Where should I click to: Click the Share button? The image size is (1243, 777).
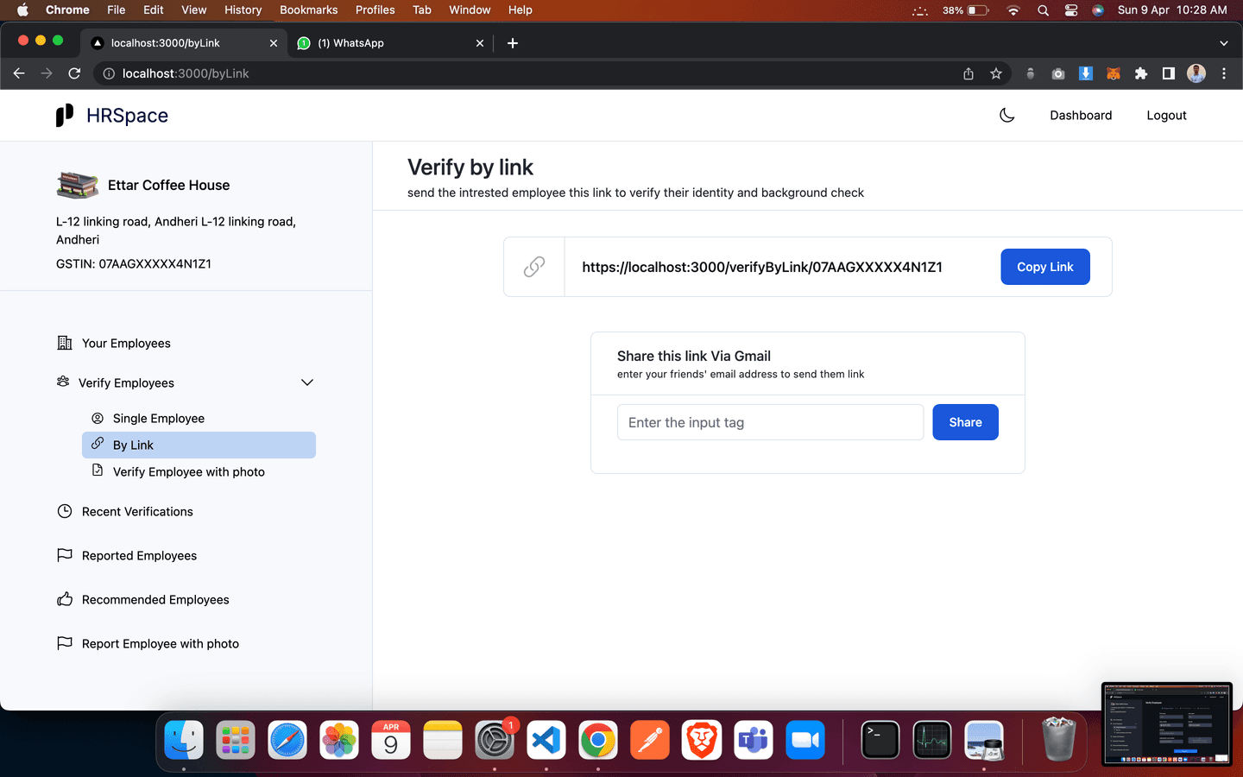pos(965,422)
